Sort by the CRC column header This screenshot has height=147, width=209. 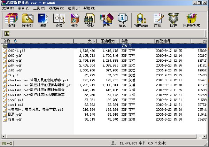199,41
